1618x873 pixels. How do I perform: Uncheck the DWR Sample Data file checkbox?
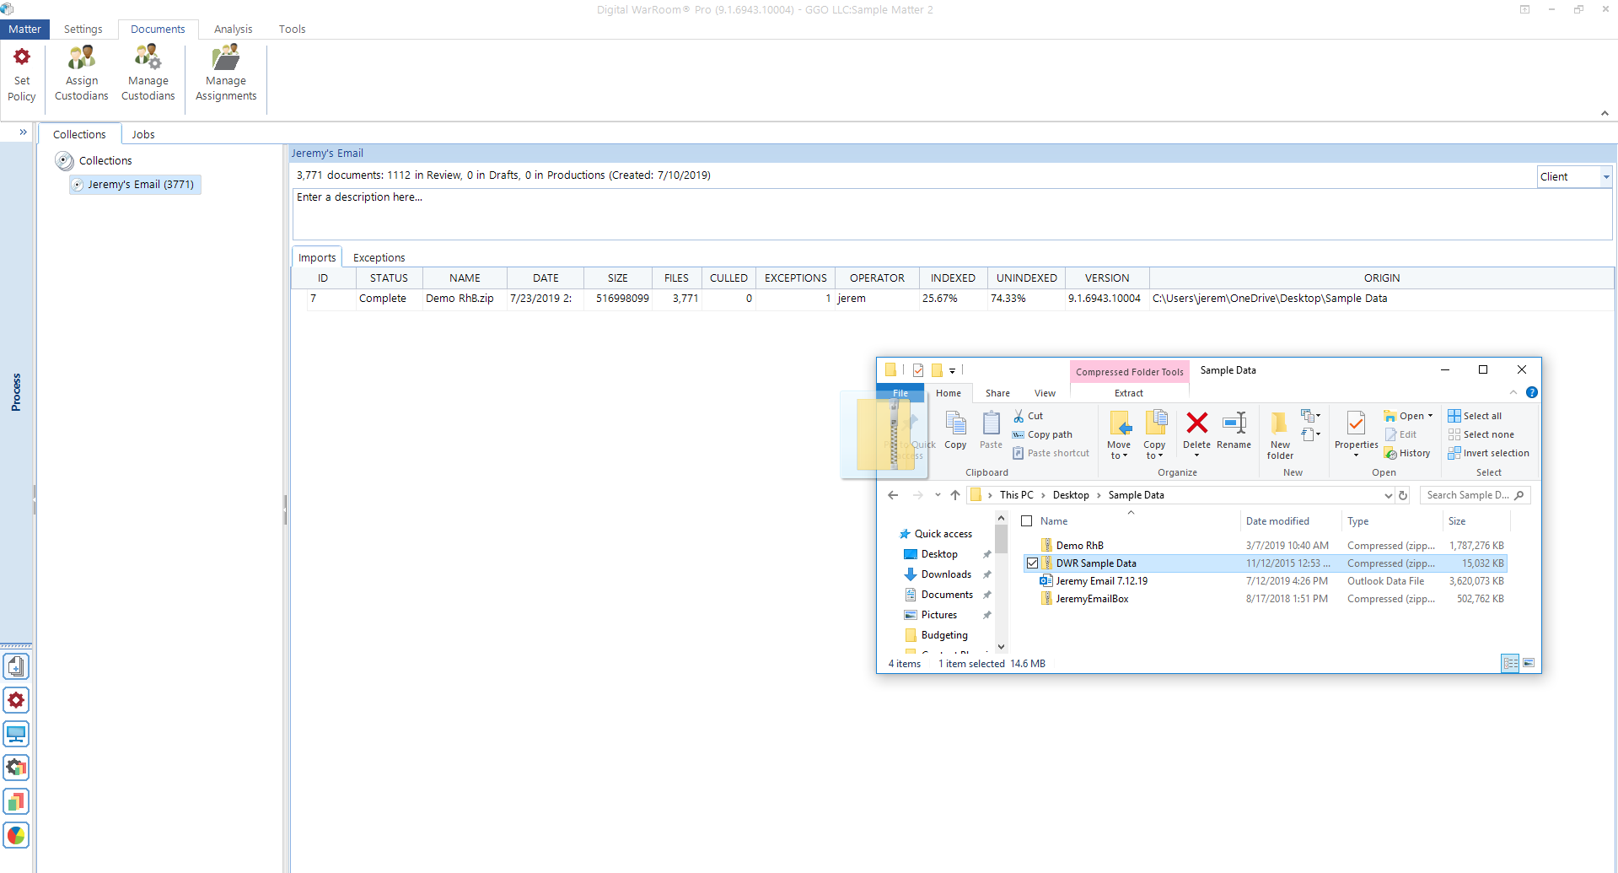point(1032,563)
